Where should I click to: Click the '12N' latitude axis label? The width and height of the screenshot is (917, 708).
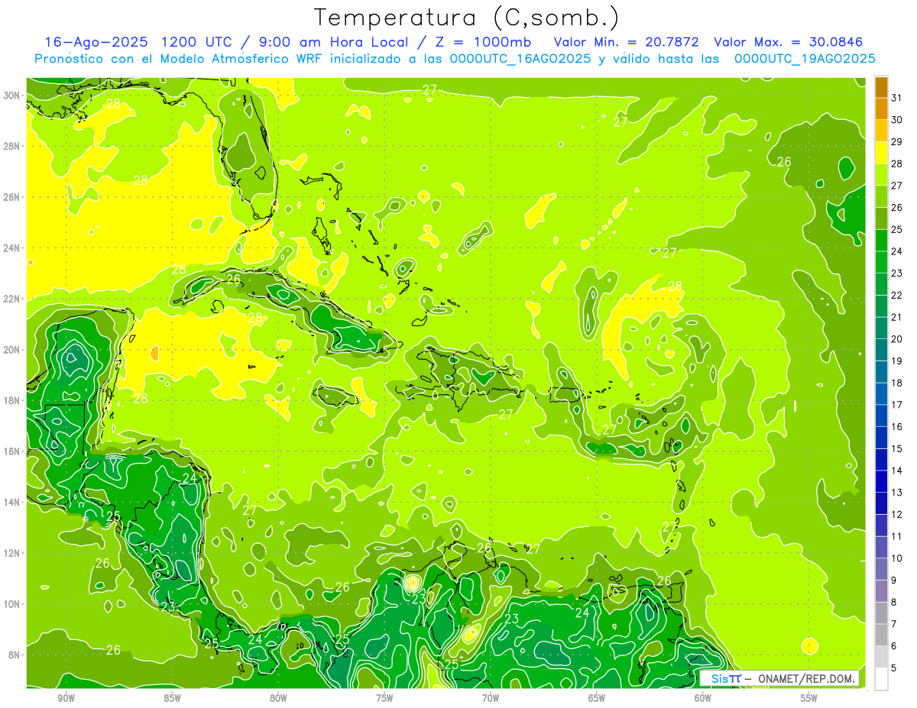[11, 553]
